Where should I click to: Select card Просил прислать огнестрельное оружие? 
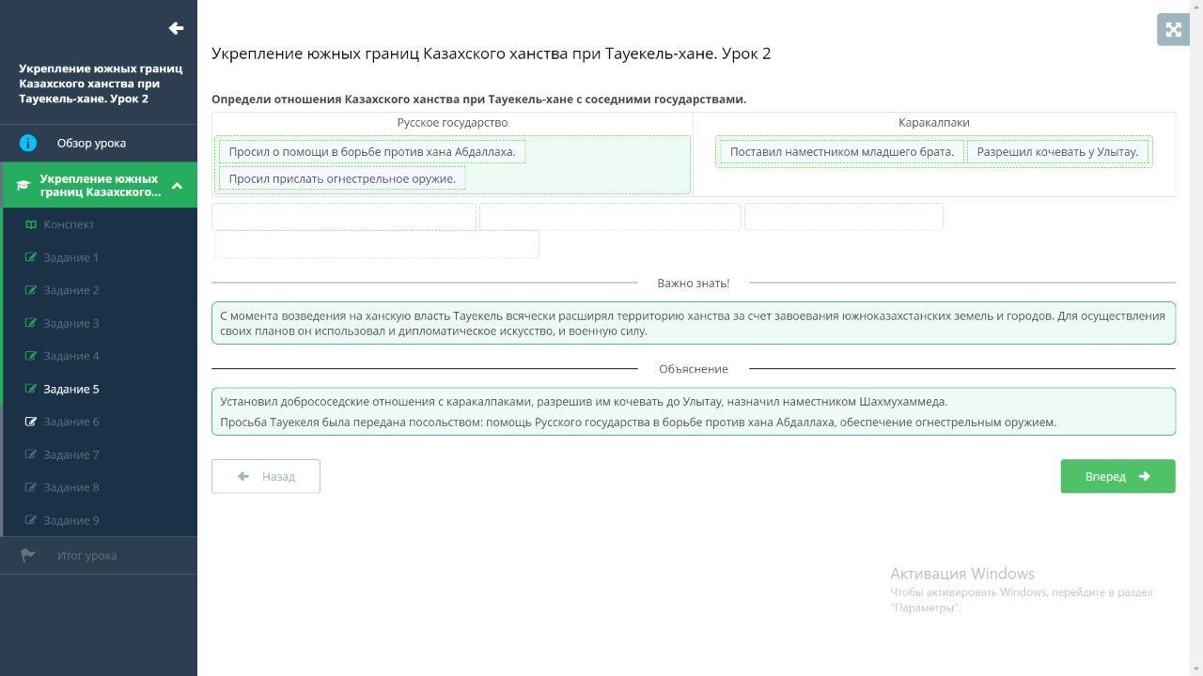342,178
